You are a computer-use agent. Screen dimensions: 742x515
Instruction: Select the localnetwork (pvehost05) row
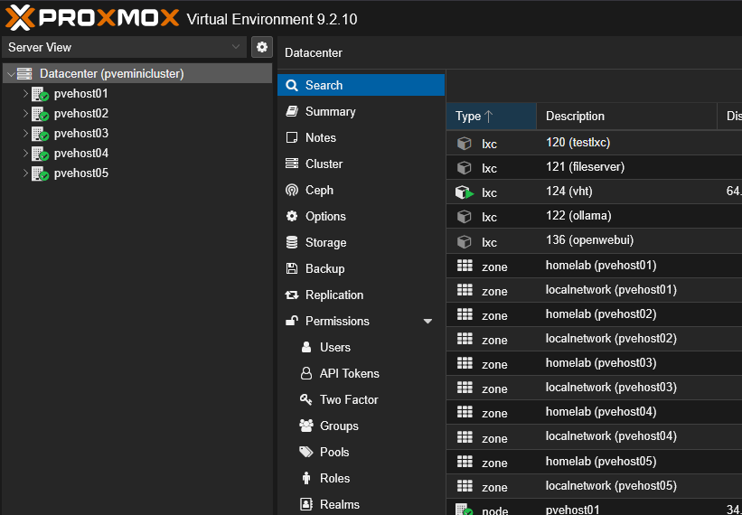click(x=594, y=486)
